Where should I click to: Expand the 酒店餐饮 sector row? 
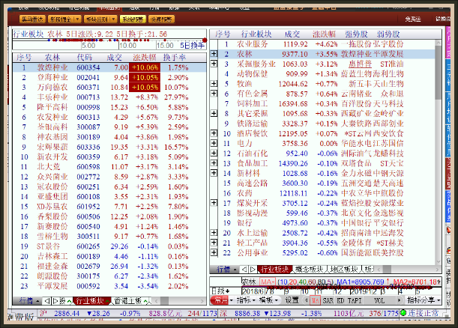(214, 133)
